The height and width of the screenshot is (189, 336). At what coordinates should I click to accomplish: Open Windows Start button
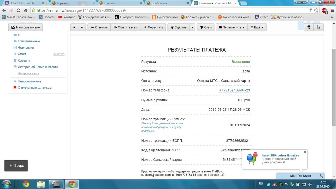click(x=6, y=184)
